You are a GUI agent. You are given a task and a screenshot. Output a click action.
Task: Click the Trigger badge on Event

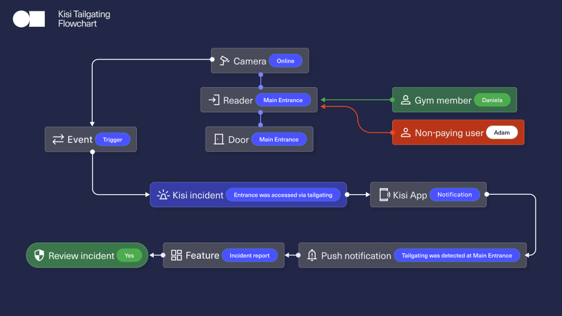[x=112, y=140]
